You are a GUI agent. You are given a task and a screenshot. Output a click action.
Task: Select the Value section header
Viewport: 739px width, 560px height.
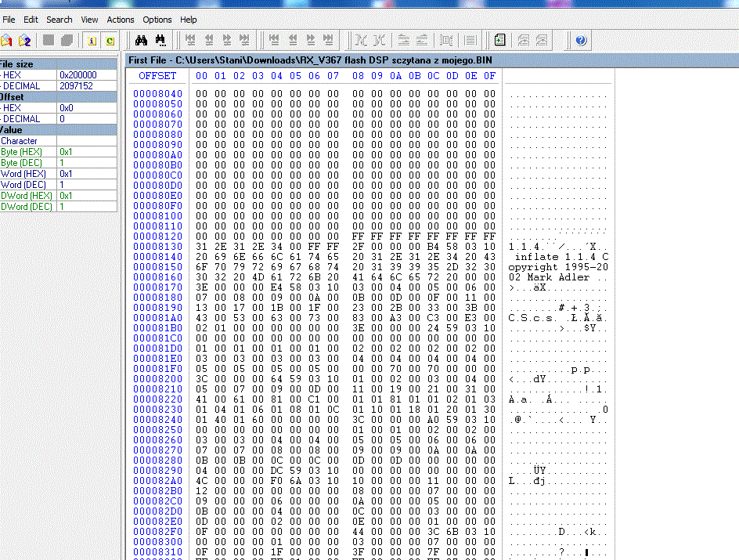(59, 130)
